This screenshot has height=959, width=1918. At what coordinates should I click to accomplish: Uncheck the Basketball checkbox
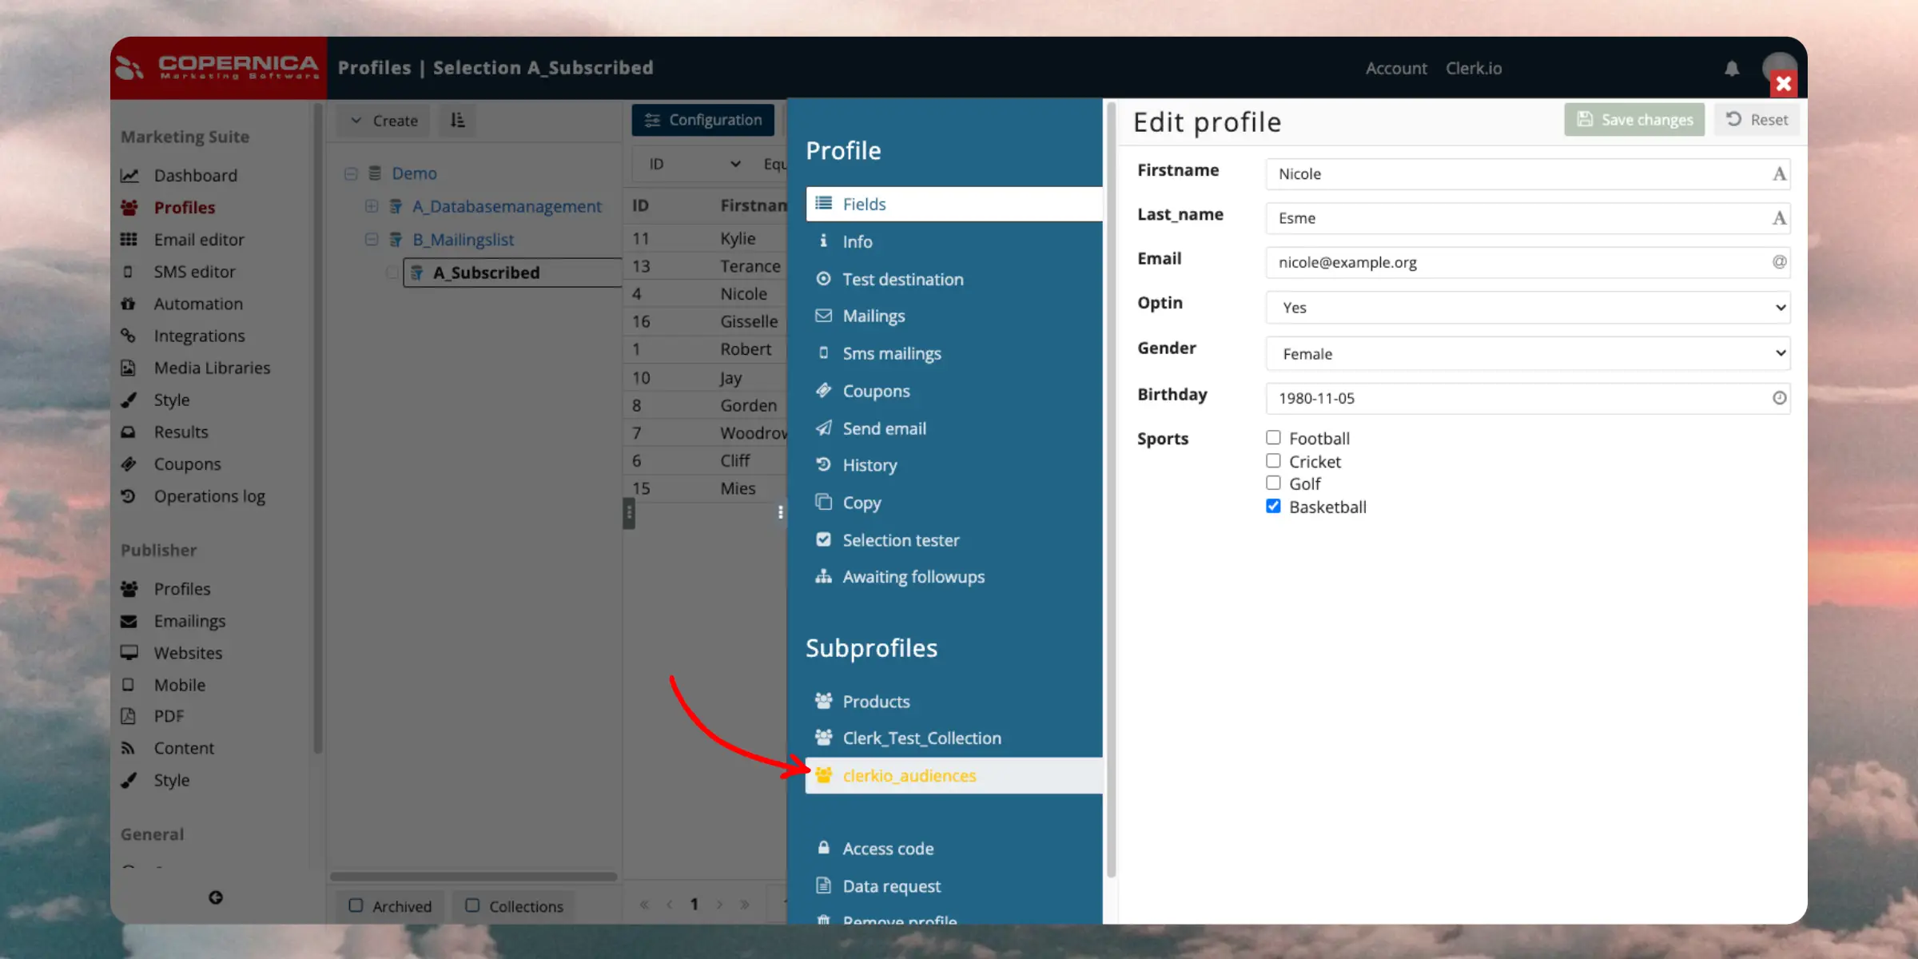[1273, 507]
